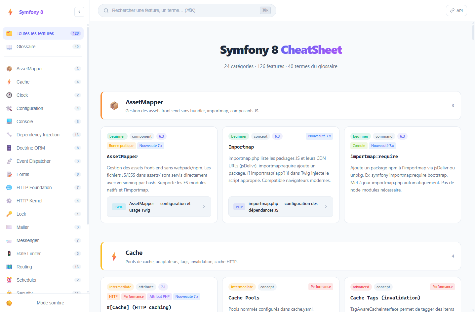This screenshot has width=475, height=312.
Task: Open the Glossaire sidebar entry
Action: [43, 47]
